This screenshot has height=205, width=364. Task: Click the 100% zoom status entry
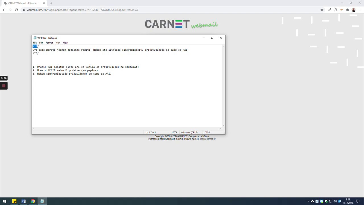point(174,132)
